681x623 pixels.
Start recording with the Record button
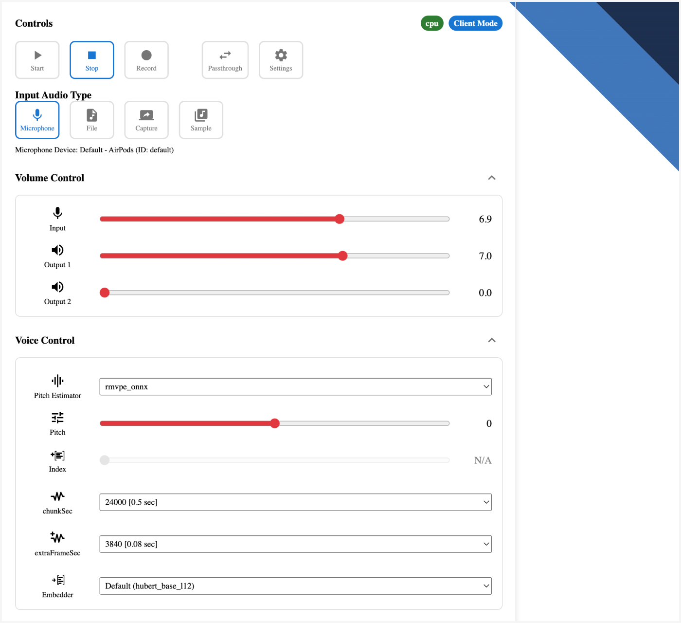tap(146, 60)
